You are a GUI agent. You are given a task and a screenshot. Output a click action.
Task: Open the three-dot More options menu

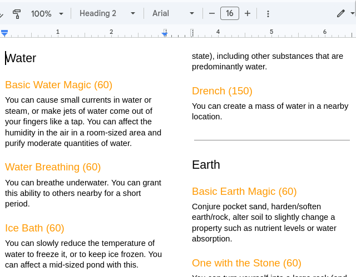pos(268,14)
